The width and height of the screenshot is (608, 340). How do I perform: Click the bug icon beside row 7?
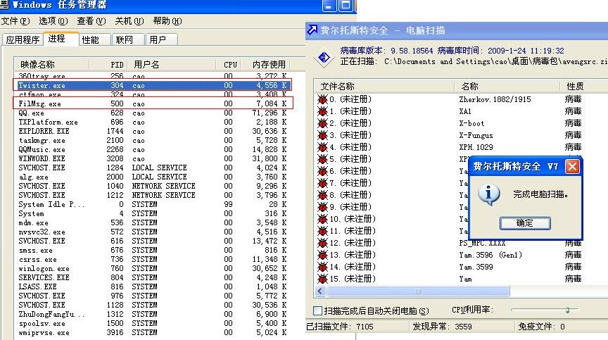point(322,183)
